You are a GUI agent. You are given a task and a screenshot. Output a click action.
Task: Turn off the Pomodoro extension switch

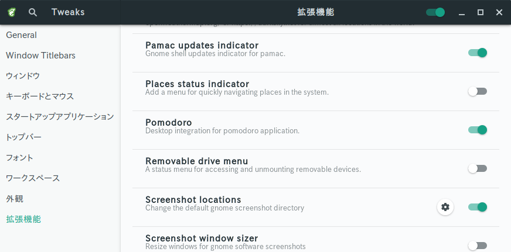[x=478, y=130]
